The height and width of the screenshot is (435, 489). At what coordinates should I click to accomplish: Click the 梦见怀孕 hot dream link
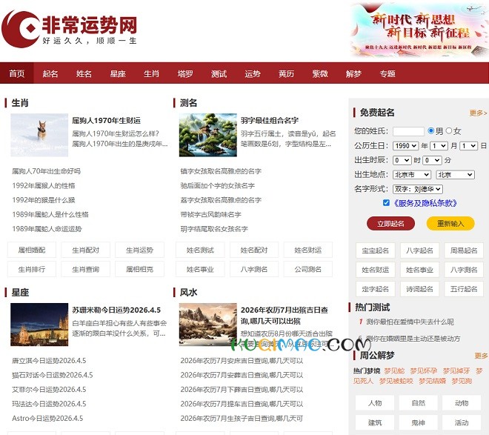[424, 371]
